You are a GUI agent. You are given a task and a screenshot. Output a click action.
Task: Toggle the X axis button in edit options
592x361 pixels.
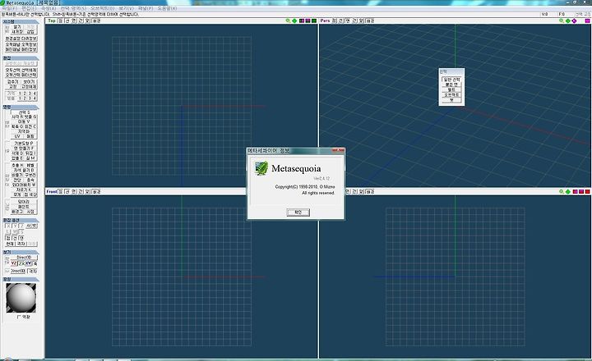pyautogui.click(x=8, y=226)
